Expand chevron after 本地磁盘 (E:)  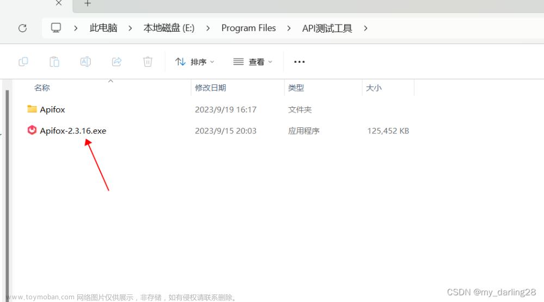coord(208,28)
